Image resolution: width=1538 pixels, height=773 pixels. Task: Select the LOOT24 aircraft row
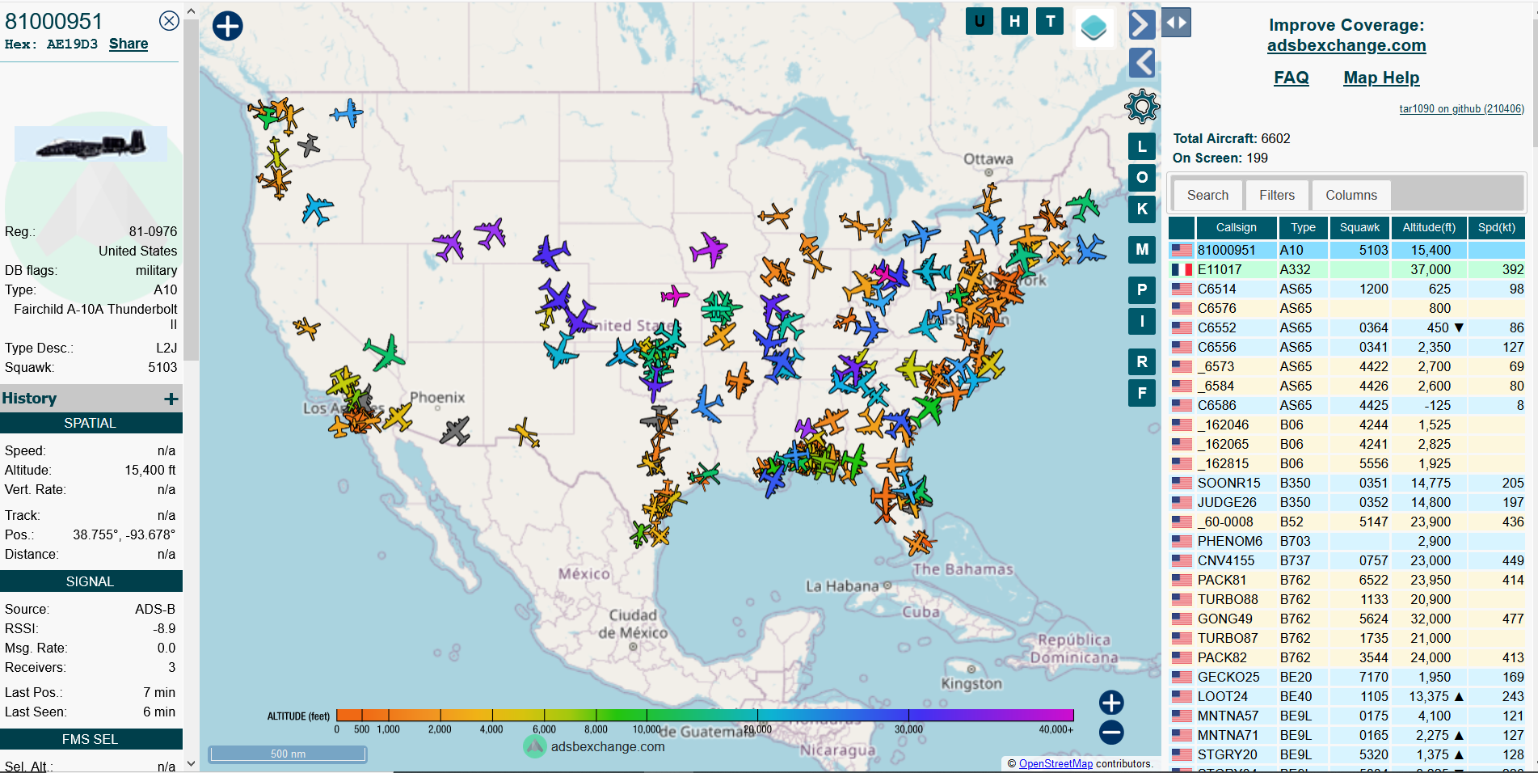pos(1348,696)
